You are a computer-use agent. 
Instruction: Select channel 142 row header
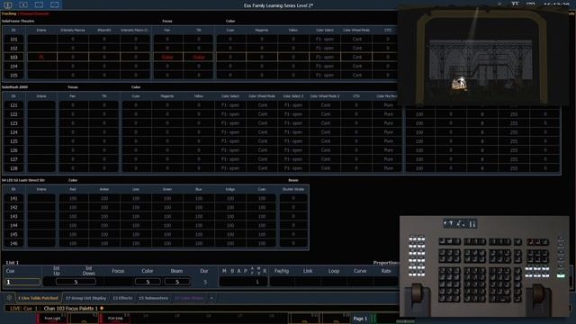click(x=13, y=207)
